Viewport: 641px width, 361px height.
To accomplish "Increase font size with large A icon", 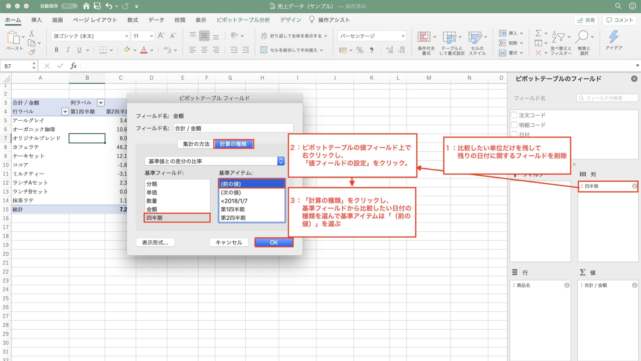I will (161, 36).
